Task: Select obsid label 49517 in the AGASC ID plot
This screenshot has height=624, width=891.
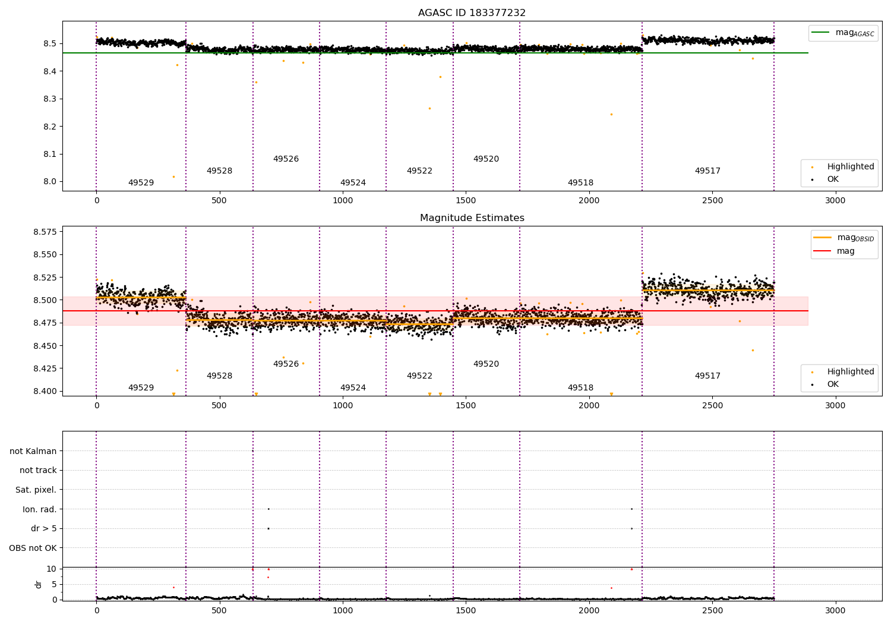Action: pyautogui.click(x=707, y=171)
